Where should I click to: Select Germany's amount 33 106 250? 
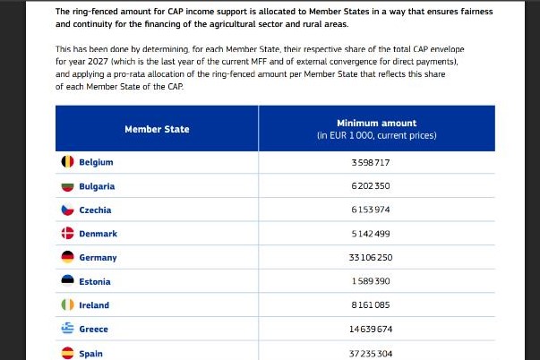(x=371, y=257)
